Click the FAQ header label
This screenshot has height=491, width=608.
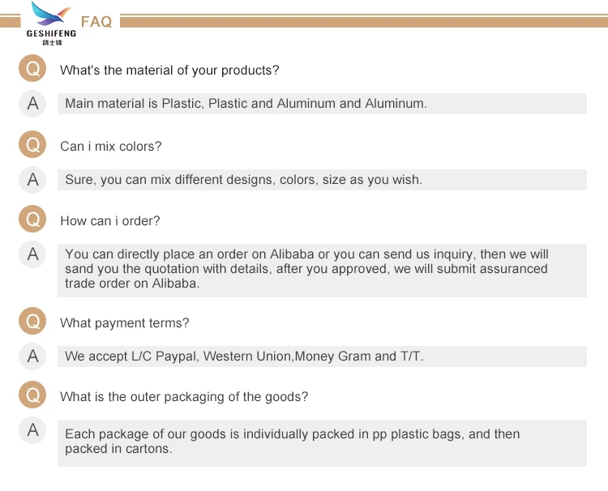[x=96, y=22]
